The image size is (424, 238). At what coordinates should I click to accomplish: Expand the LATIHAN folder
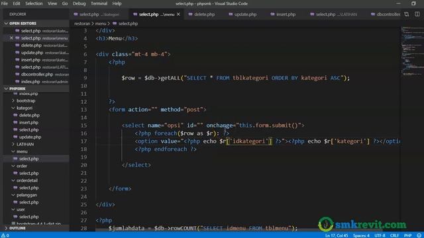point(25,144)
